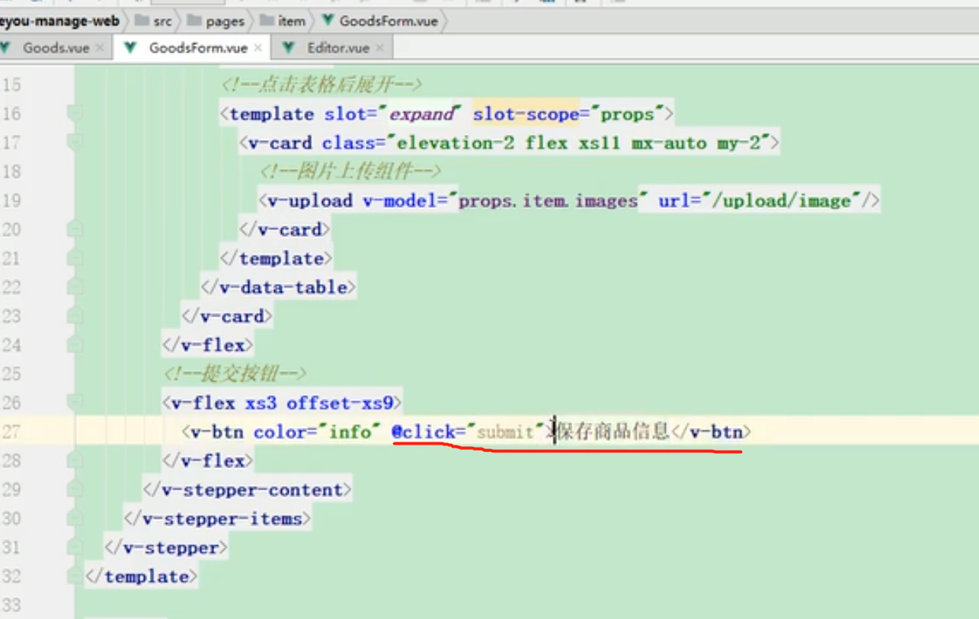Click the closing v-stepper tag line 31
Viewport: 979px width, 619px height.
165,547
